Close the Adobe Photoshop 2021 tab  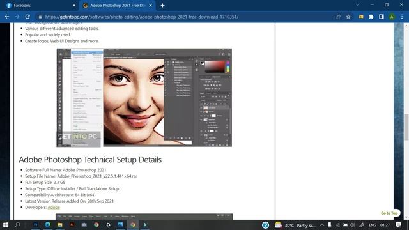[151, 6]
